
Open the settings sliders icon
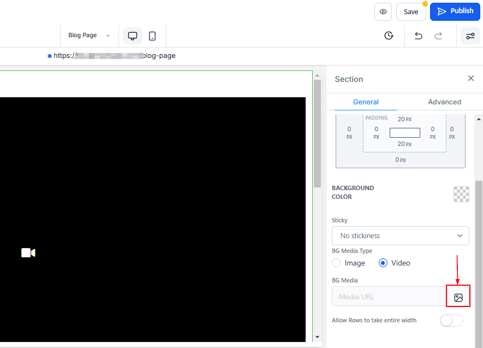[470, 36]
